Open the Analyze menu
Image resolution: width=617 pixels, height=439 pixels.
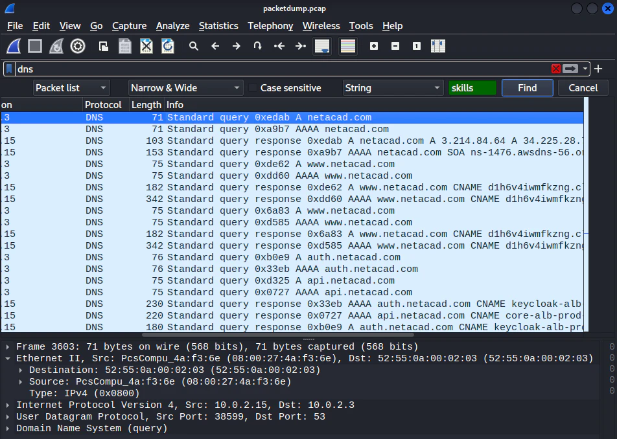(x=173, y=26)
